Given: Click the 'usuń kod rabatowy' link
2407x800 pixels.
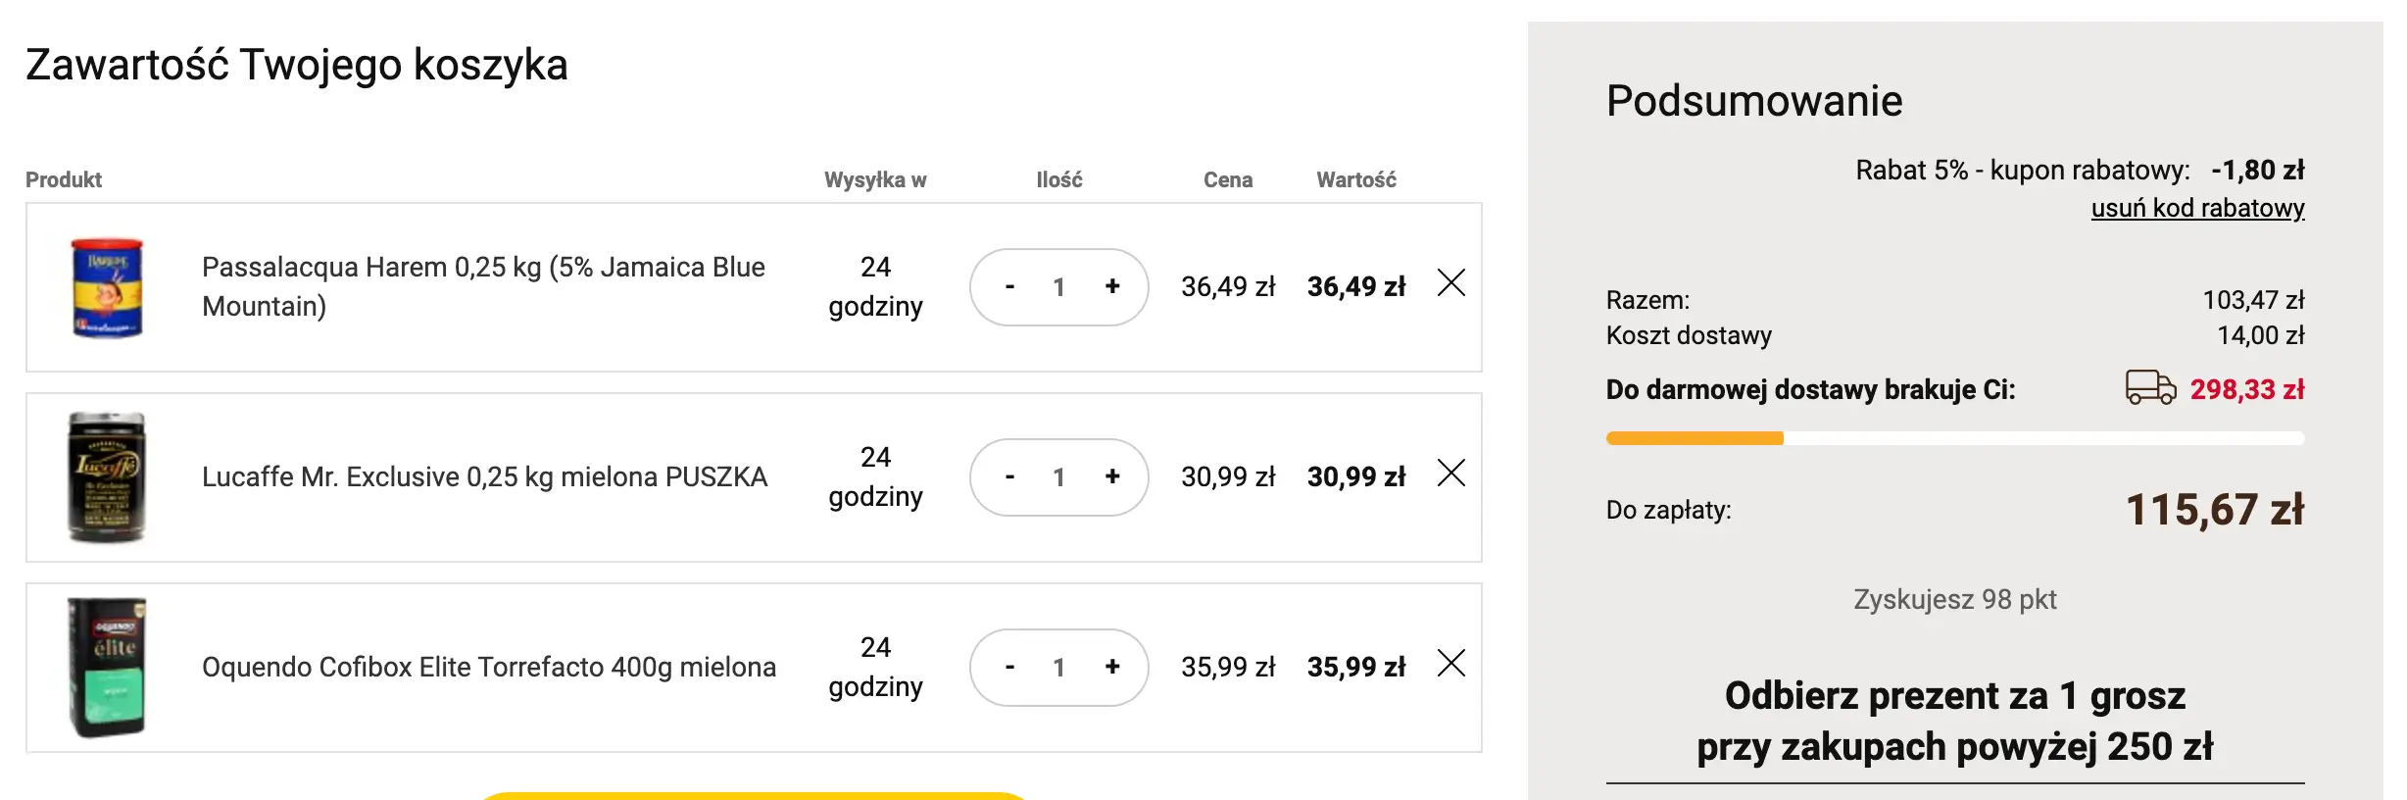Looking at the screenshot, I should pyautogui.click(x=2199, y=209).
